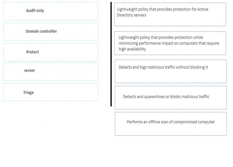Click the 'Protect' label text
This screenshot has width=233, height=167.
(x=33, y=52)
